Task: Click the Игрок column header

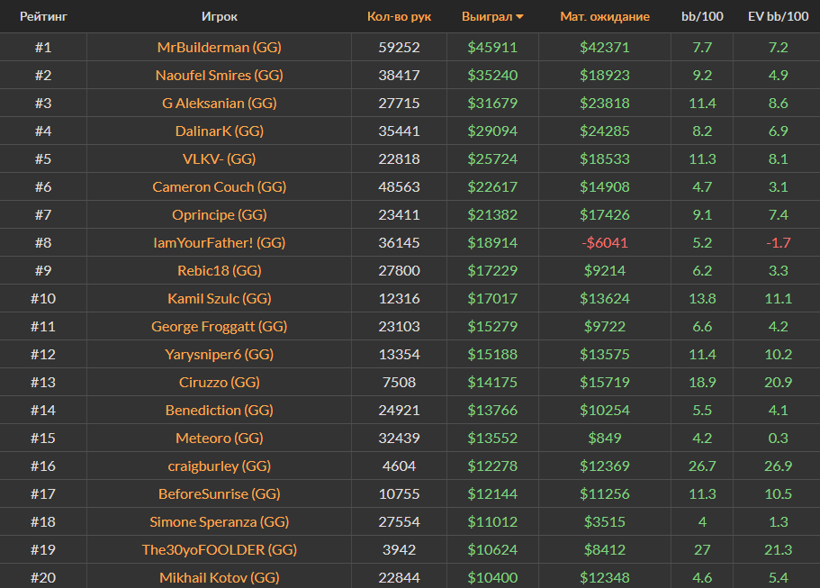Action: click(x=220, y=16)
